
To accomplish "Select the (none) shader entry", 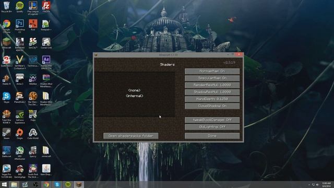I will (135, 90).
